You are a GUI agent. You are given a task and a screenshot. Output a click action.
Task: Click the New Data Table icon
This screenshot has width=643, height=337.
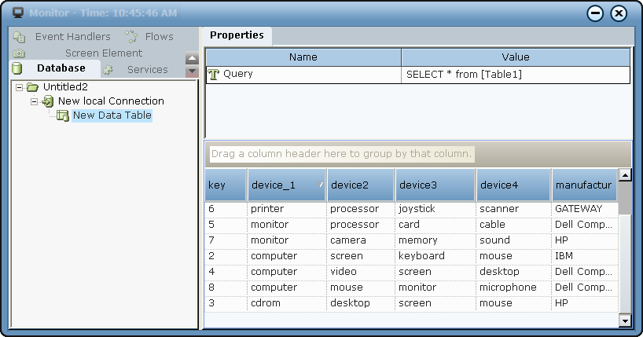63,115
